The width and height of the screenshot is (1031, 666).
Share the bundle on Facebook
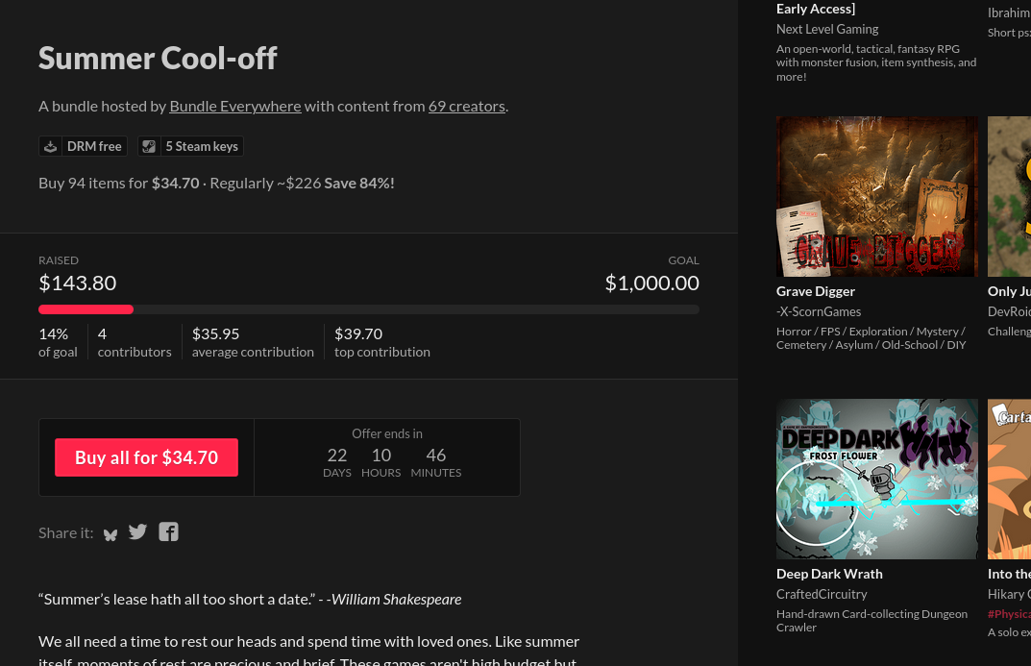[x=168, y=531]
